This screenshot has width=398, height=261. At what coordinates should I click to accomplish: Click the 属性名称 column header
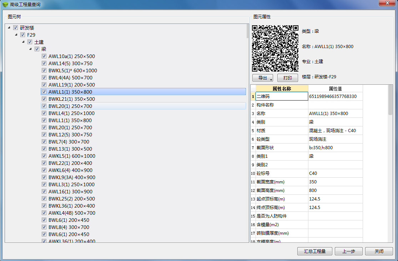tap(282, 88)
